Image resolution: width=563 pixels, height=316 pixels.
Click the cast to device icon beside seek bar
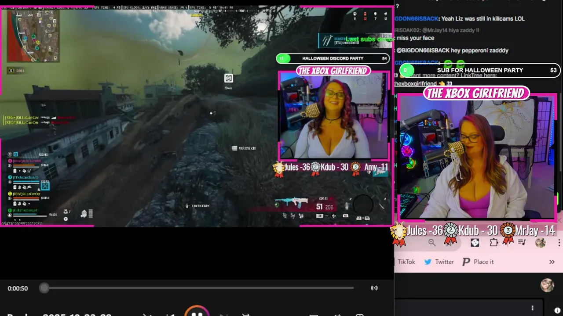[374, 288]
